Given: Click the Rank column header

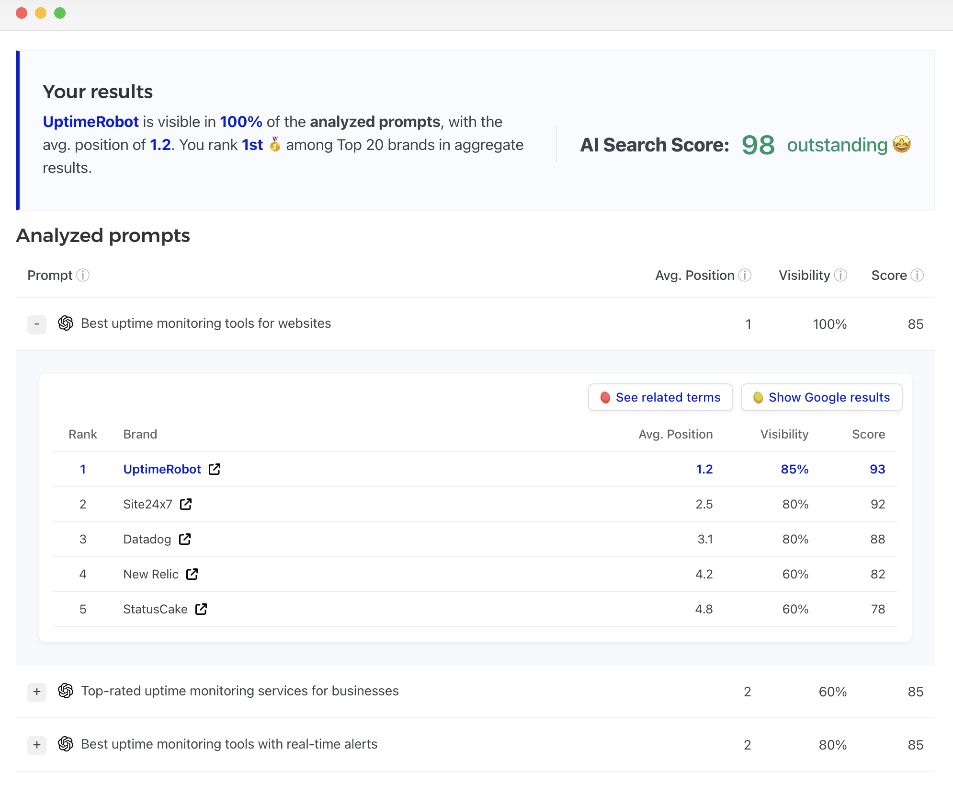Looking at the screenshot, I should point(82,434).
